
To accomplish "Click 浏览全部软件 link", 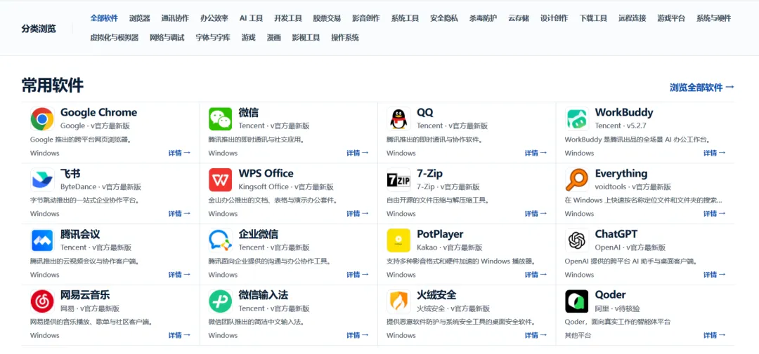I will (x=702, y=88).
